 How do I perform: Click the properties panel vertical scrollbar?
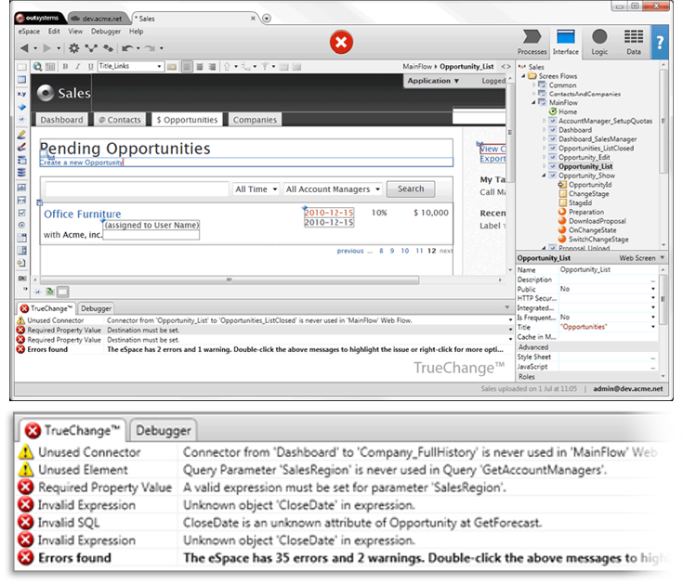pyautogui.click(x=663, y=299)
